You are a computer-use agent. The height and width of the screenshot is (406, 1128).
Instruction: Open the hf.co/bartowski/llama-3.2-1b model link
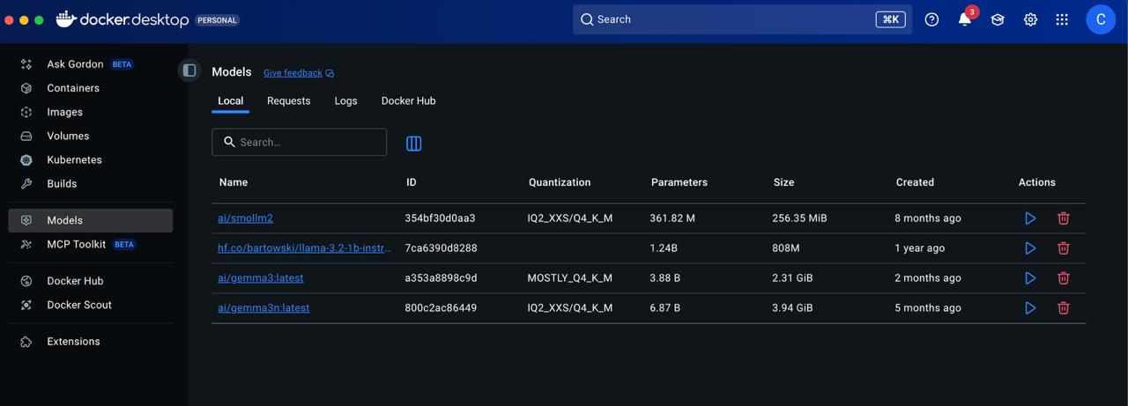tap(304, 248)
